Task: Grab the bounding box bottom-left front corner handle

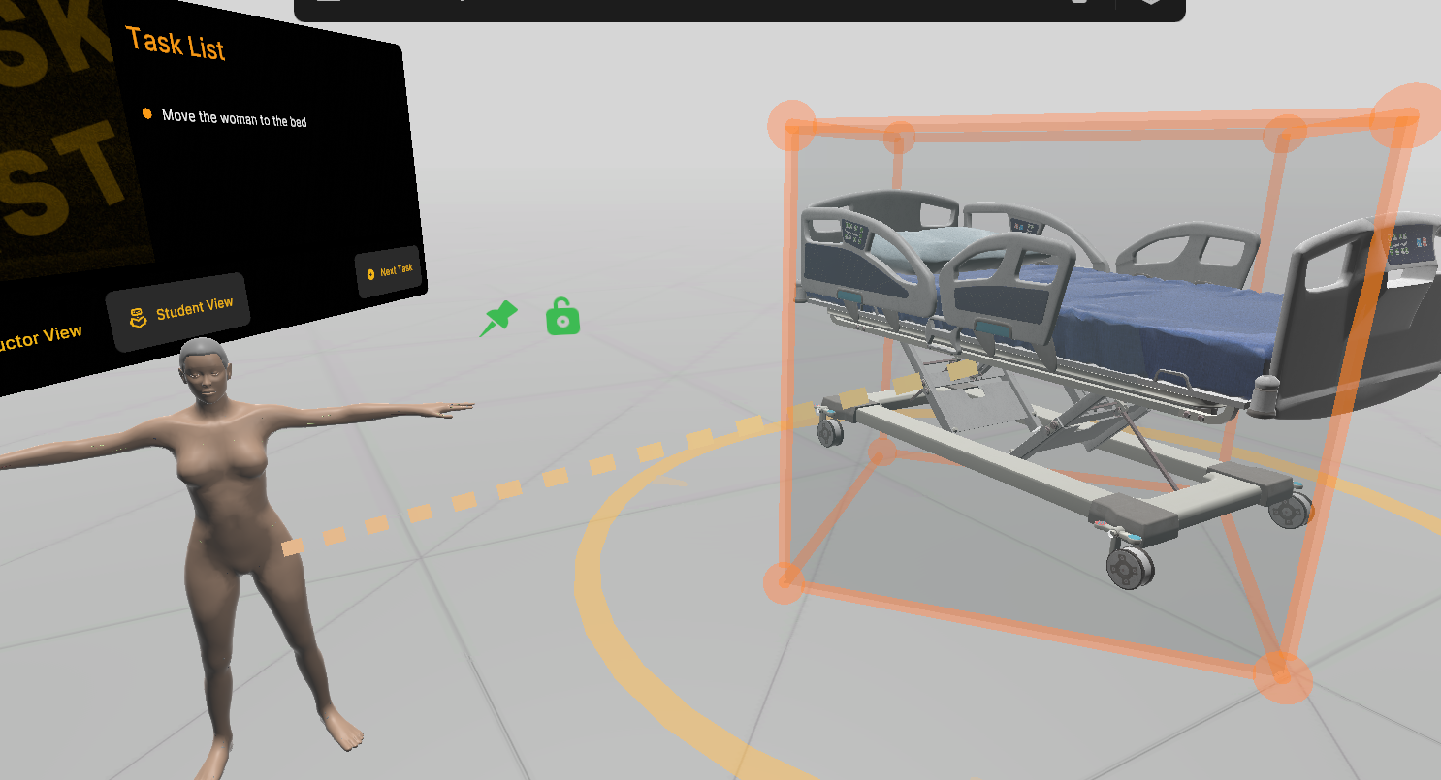Action: tap(784, 581)
